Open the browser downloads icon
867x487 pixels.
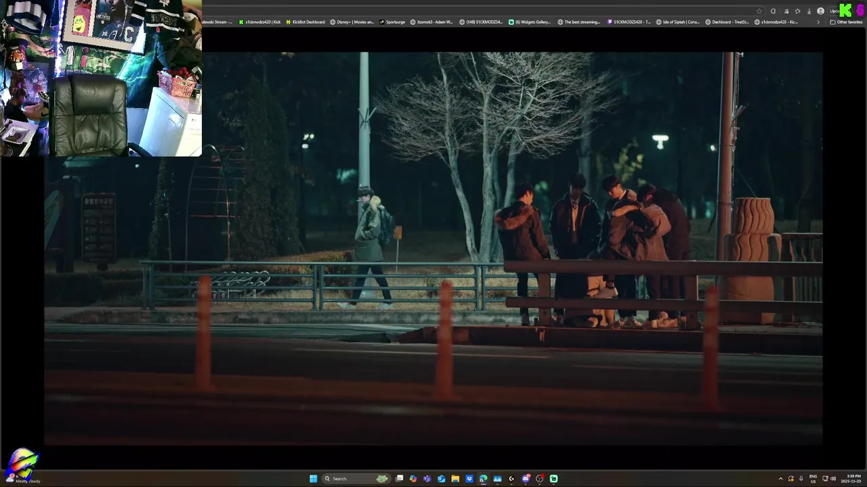click(809, 11)
